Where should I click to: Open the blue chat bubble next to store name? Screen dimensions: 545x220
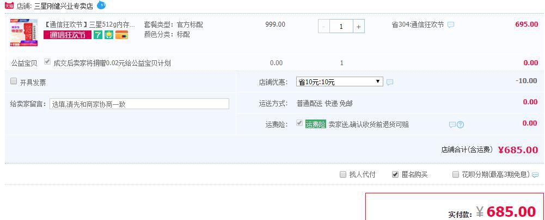101,5
